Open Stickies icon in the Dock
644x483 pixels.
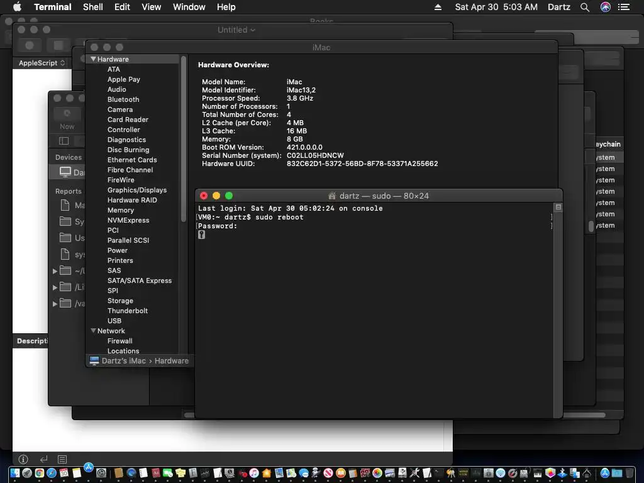click(180, 473)
